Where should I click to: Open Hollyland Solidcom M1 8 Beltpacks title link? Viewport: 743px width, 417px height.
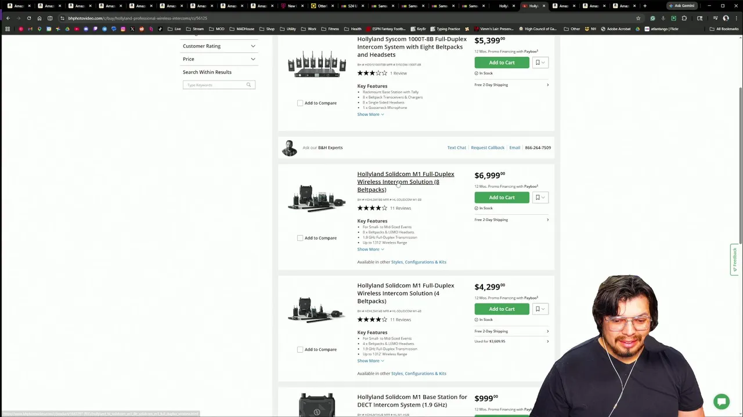tap(406, 182)
